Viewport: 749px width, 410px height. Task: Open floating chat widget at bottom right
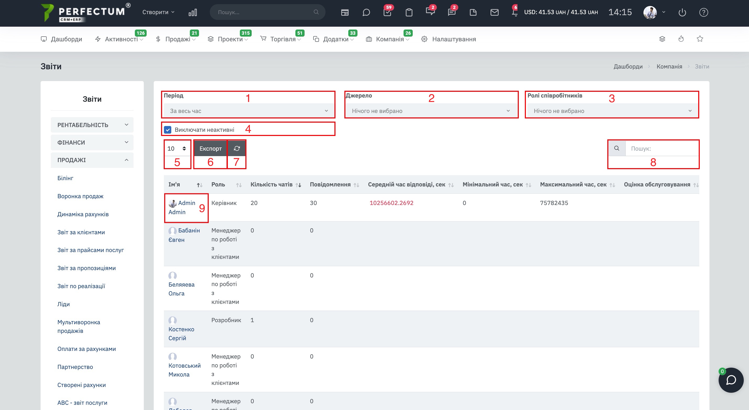tap(731, 380)
